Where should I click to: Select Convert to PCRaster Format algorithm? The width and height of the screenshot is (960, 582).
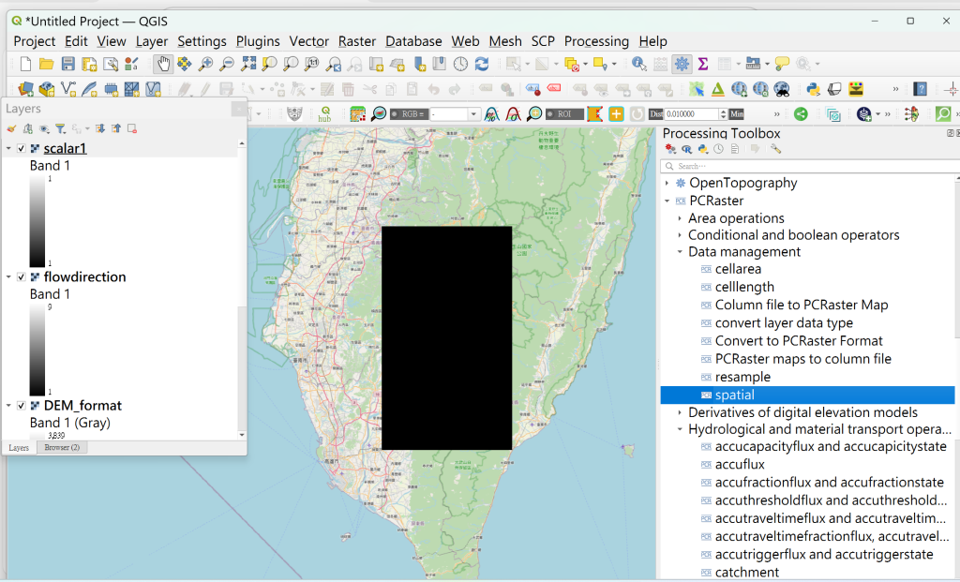point(799,341)
